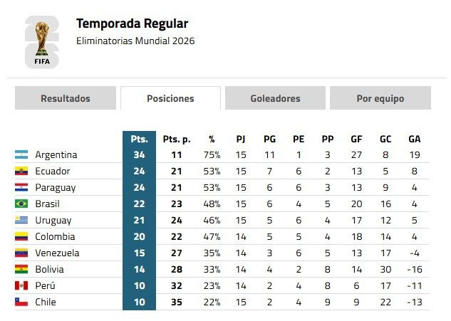The image size is (451, 321).
Task: Click the Paraguay flag icon
Action: coord(21,187)
